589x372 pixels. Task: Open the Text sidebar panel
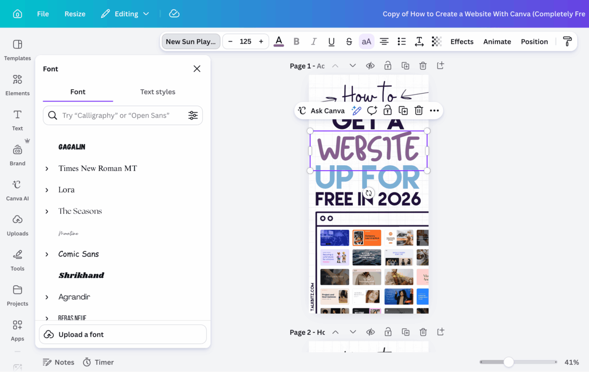point(18,120)
